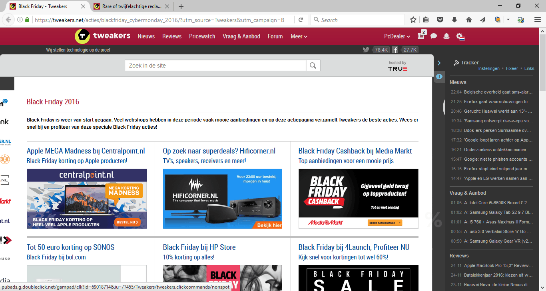546x291 pixels.
Task: Open the PcDealer user dropdown
Action: click(397, 36)
